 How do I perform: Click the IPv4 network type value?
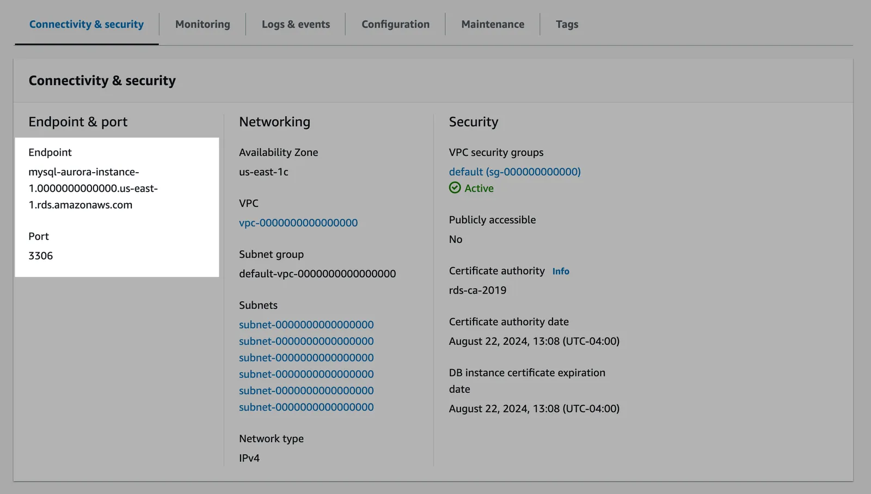click(249, 458)
